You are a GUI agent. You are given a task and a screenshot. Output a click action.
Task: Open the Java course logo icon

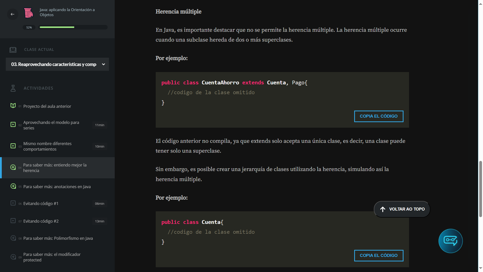pyautogui.click(x=28, y=13)
